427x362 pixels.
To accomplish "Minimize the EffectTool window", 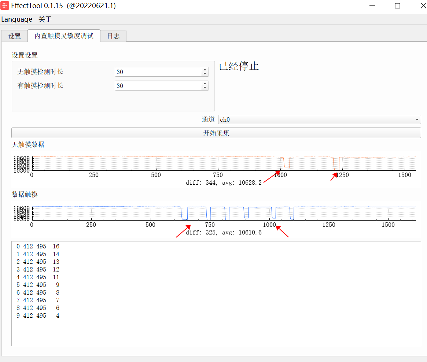I will tap(372, 6).
